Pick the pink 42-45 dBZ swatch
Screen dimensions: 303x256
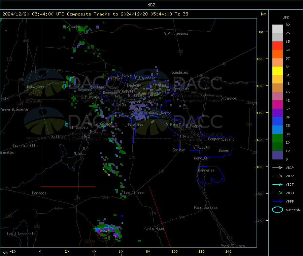pyautogui.click(x=277, y=96)
